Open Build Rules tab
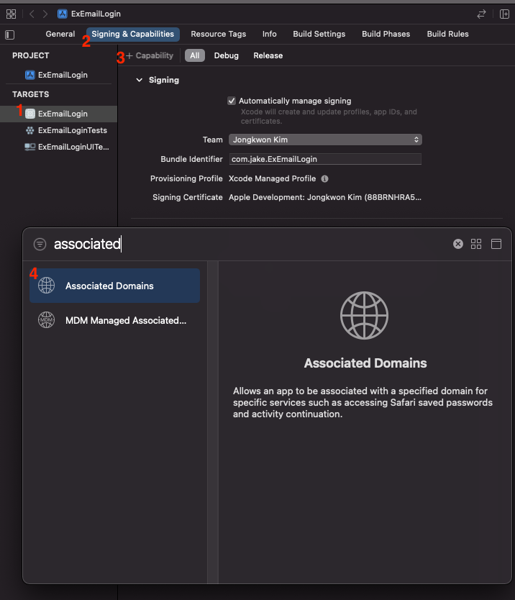The image size is (515, 600). (x=447, y=34)
